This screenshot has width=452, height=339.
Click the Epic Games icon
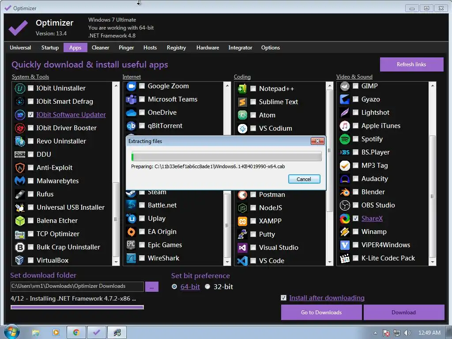(x=131, y=245)
